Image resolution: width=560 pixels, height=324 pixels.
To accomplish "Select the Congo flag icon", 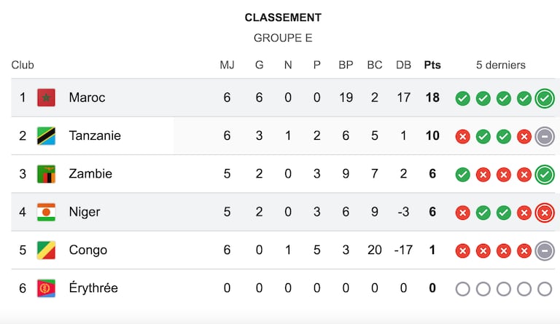I will [x=46, y=250].
